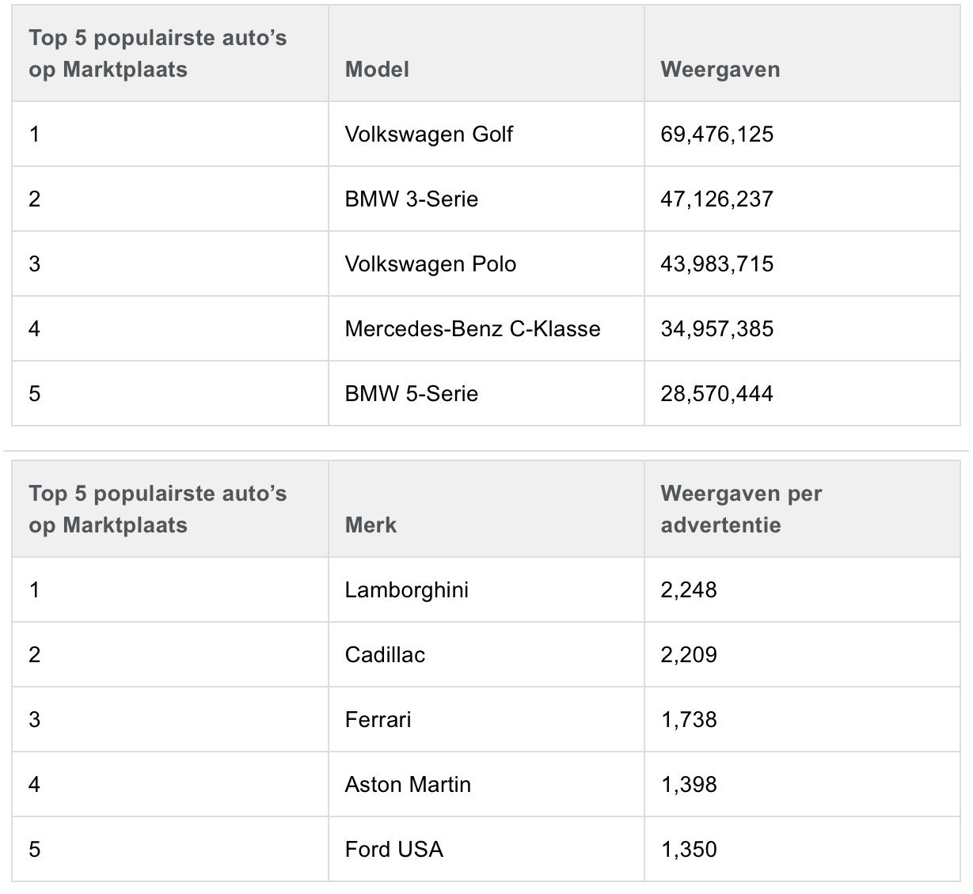Select the 69,476,125 views value
Image resolution: width=973 pixels, height=894 pixels.
716,134
